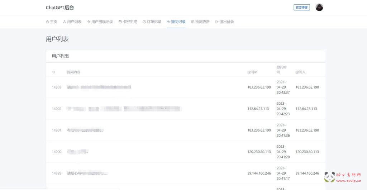Click the checkmark circle icon for 订单记录
This screenshot has width=367, height=190.
pyautogui.click(x=144, y=22)
